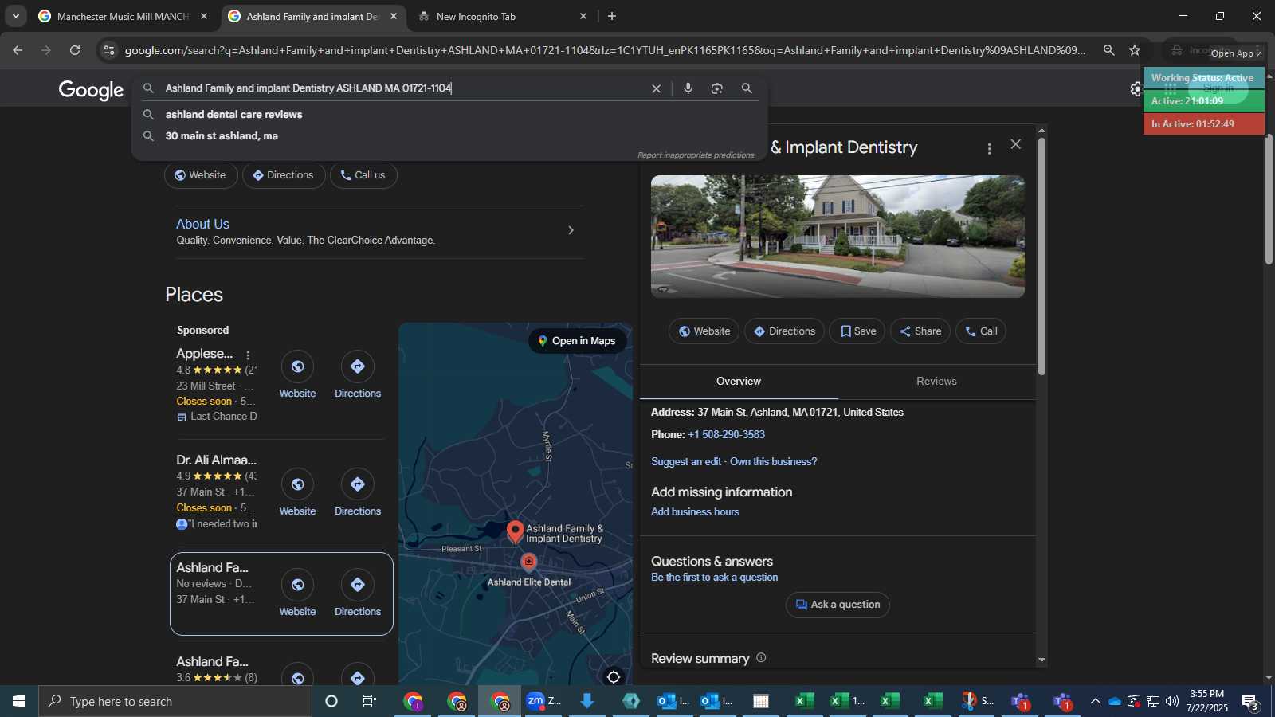This screenshot has height=717, width=1275.
Task: Clear the Google search box text
Action: coord(656,88)
